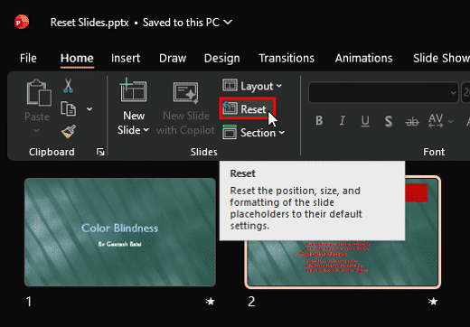Viewport: 470px width, 327px height.
Task: Expand the font name dropdown arrow
Action: click(x=453, y=93)
